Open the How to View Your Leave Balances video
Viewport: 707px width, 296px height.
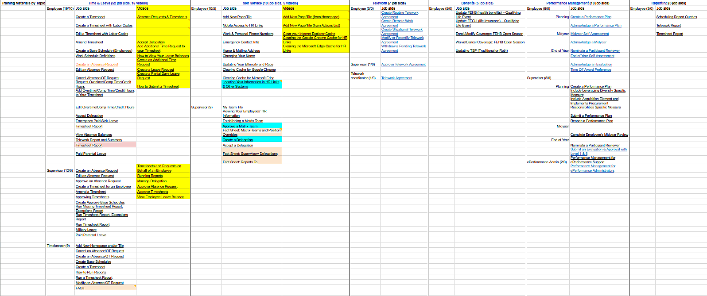(x=163, y=56)
